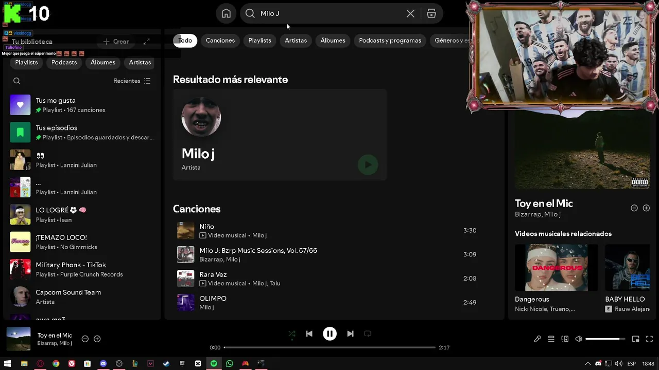The height and width of the screenshot is (370, 659).
Task: Clear the search field with the X icon
Action: (x=410, y=13)
